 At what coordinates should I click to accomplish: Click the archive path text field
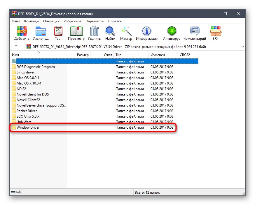[x=135, y=46]
